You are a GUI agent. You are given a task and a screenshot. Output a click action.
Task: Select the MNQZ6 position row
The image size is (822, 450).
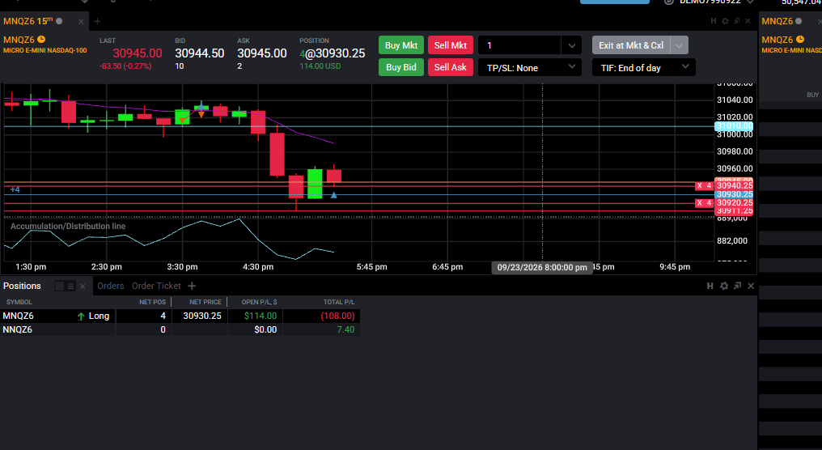(x=180, y=316)
